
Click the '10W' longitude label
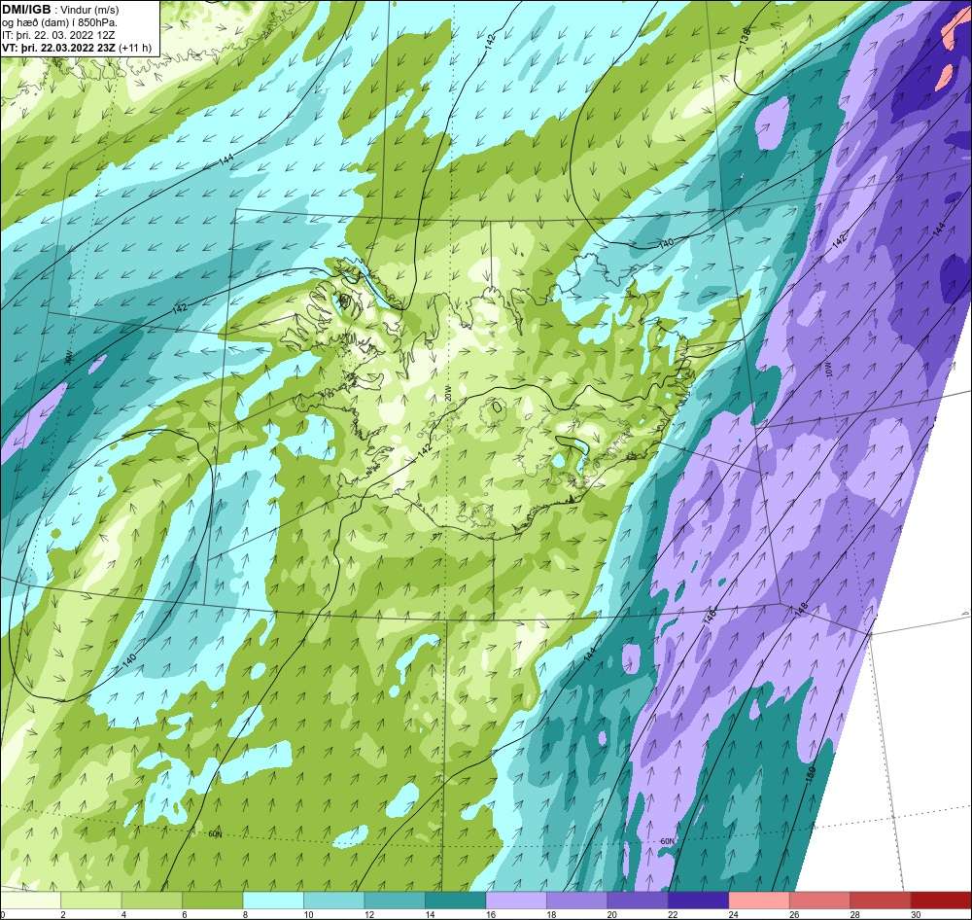coord(829,370)
